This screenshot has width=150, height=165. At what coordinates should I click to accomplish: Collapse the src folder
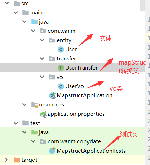[7, 3]
